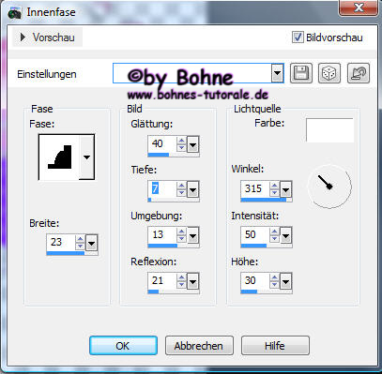The height and width of the screenshot is (374, 382).
Task: Expand the Vorschau preview triangle
Action: 23,37
